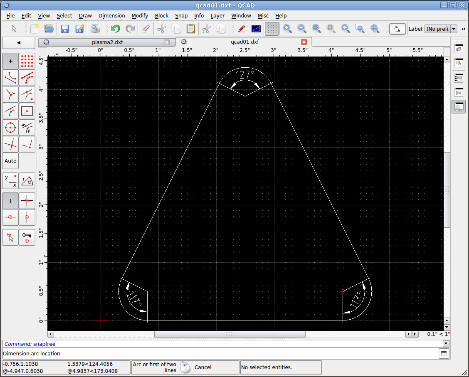Open the Dimension menu

(x=111, y=15)
